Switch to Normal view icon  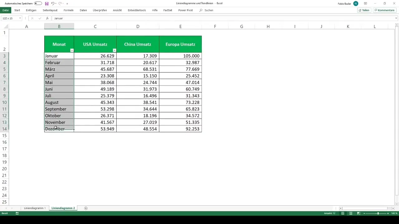point(343,213)
